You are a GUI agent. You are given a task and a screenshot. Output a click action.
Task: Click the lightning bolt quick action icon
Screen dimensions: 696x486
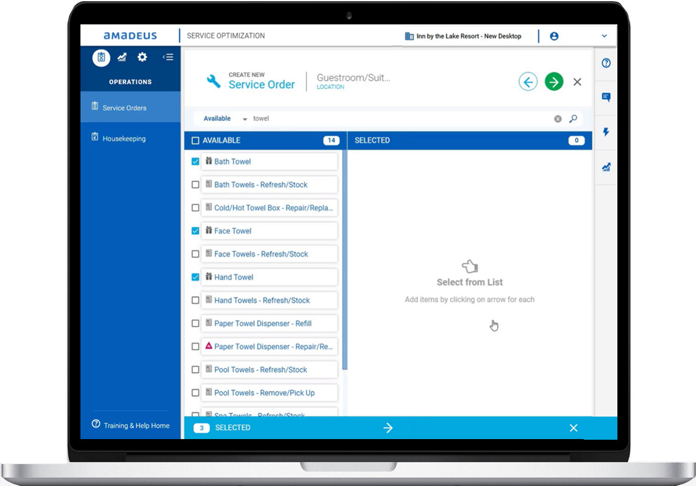[606, 132]
